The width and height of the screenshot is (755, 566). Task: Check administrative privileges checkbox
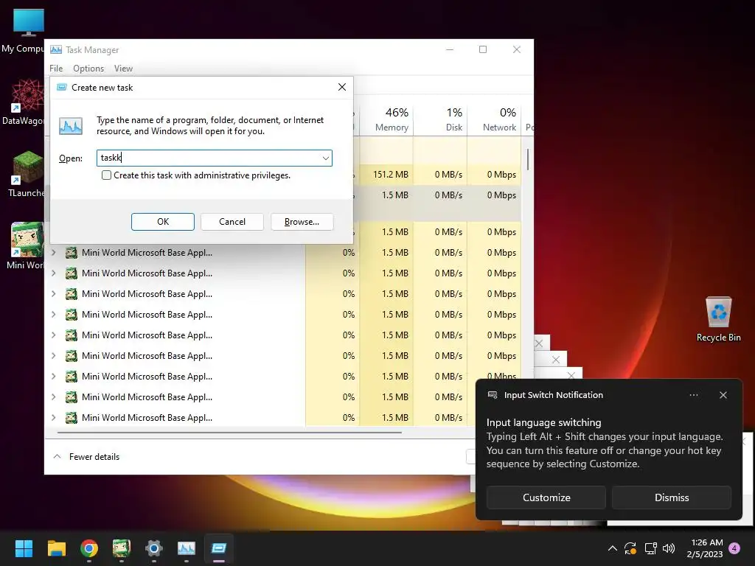(106, 175)
